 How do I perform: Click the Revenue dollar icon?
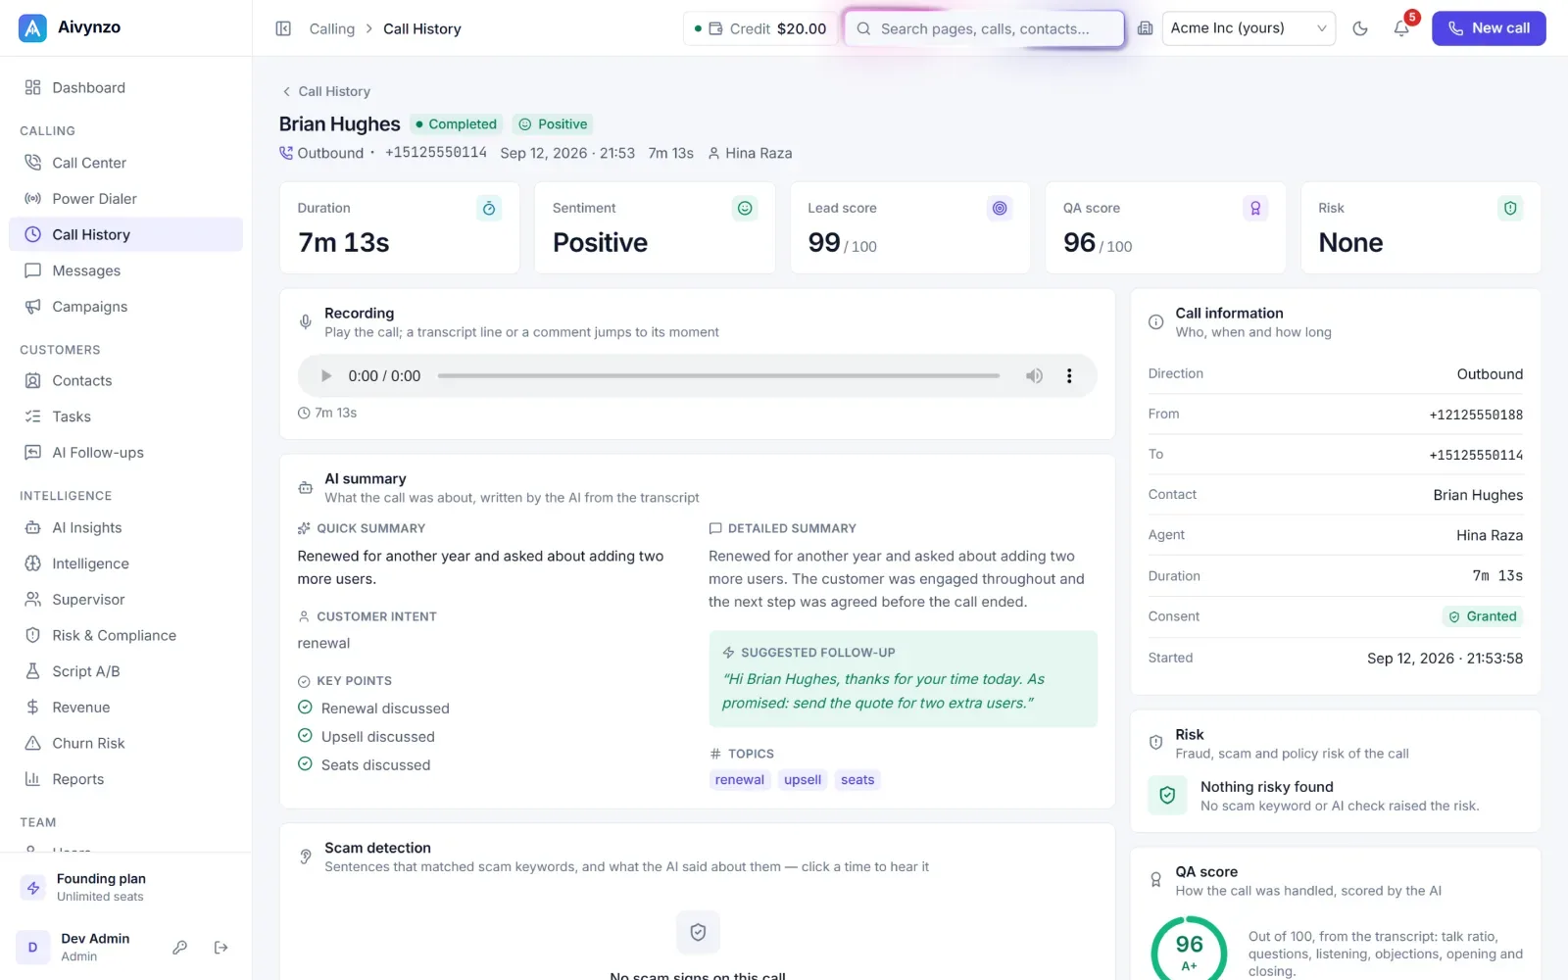(32, 707)
